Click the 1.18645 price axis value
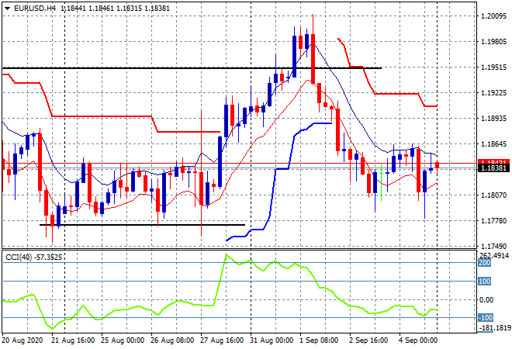Screen dimensions: 512x349 coord(494,144)
